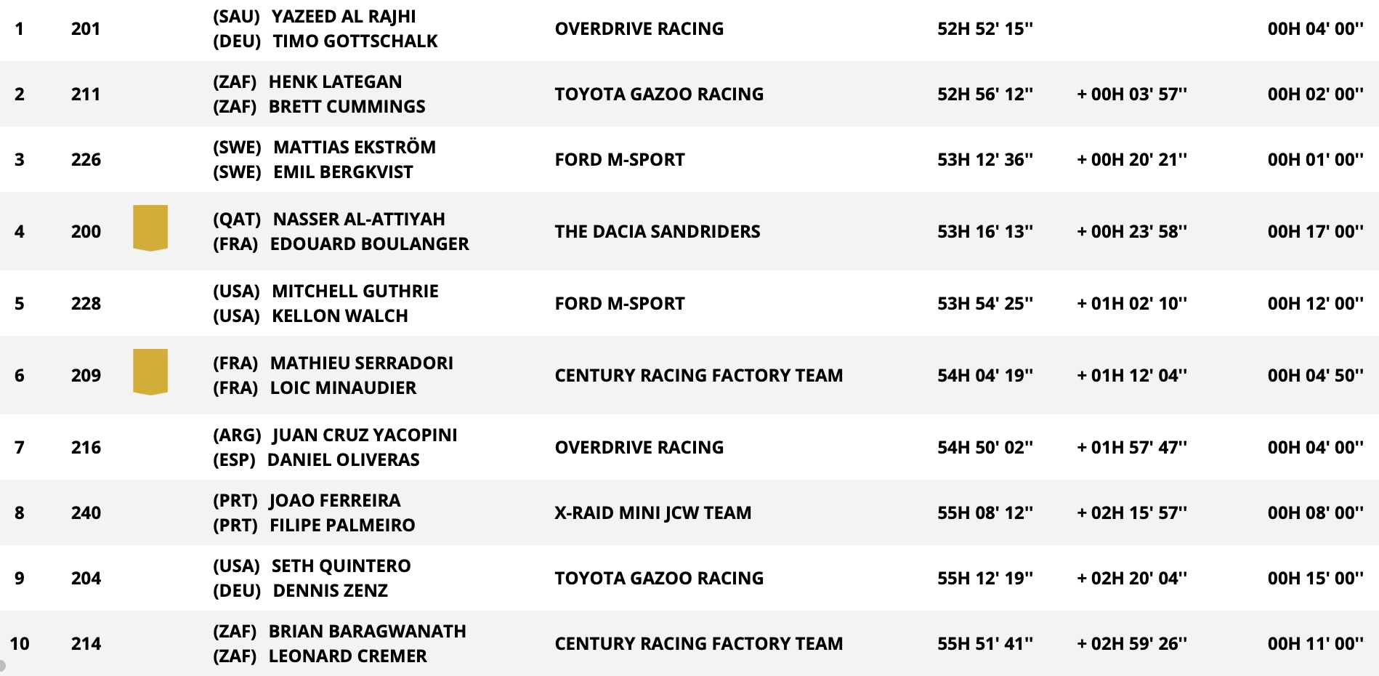Click the gold badge beside car 200
This screenshot has width=1379, height=676.
(150, 228)
